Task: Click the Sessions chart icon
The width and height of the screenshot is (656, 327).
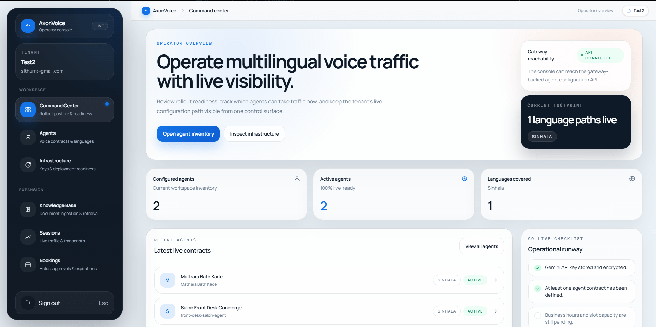Action: click(x=28, y=237)
